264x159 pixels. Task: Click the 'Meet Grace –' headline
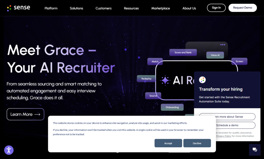(52, 50)
